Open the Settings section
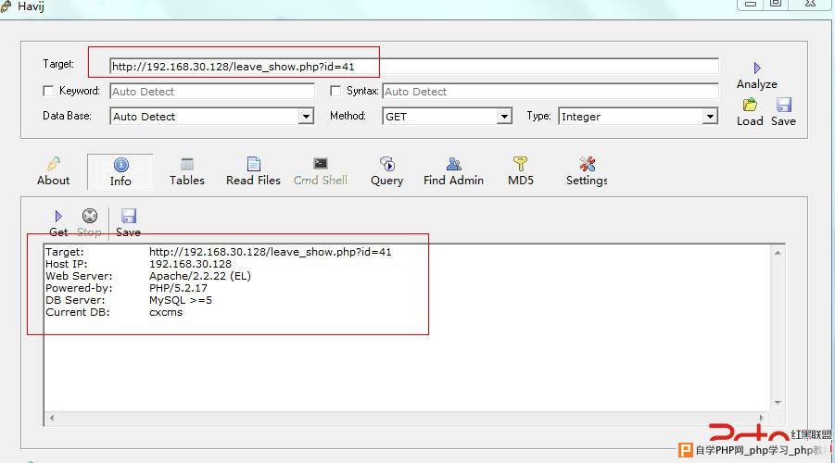The image size is (835, 463). tap(587, 171)
